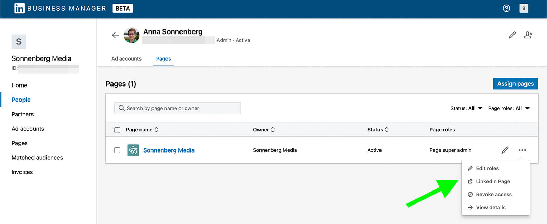Click the Business Manager title text
Screen dimensions: 547x224
[x=67, y=8]
